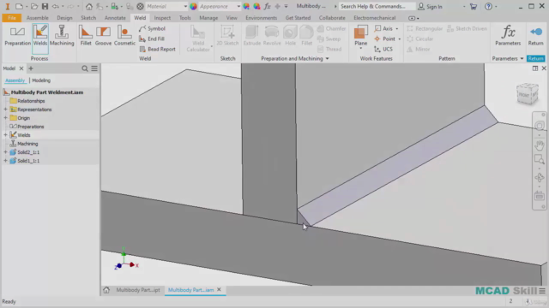This screenshot has height=308, width=549.
Task: Activate the Pan hand tool in navigation bar
Action: [x=540, y=145]
